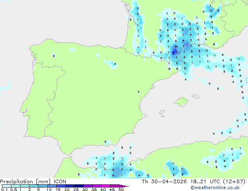Click the legend tick label '30'
This screenshot has width=248, height=191.
pos(85,189)
